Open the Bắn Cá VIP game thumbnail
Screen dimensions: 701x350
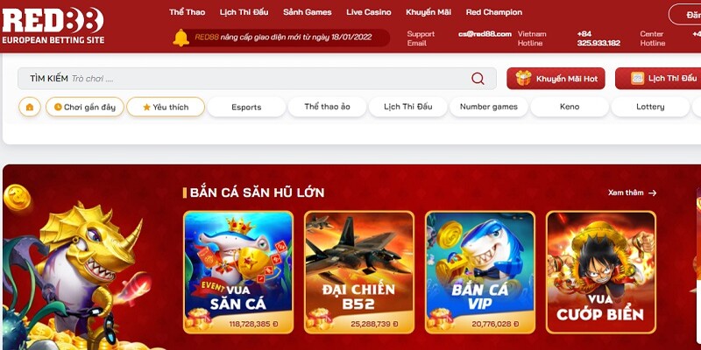[479, 272]
